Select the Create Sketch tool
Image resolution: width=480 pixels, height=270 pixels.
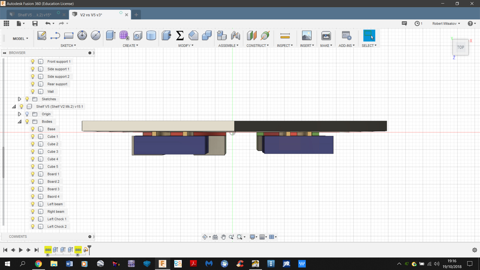tap(42, 35)
